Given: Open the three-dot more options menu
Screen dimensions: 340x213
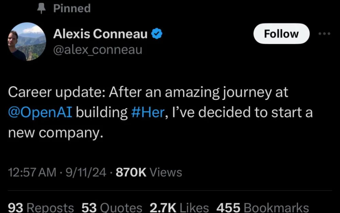Looking at the screenshot, I should pyautogui.click(x=324, y=34).
